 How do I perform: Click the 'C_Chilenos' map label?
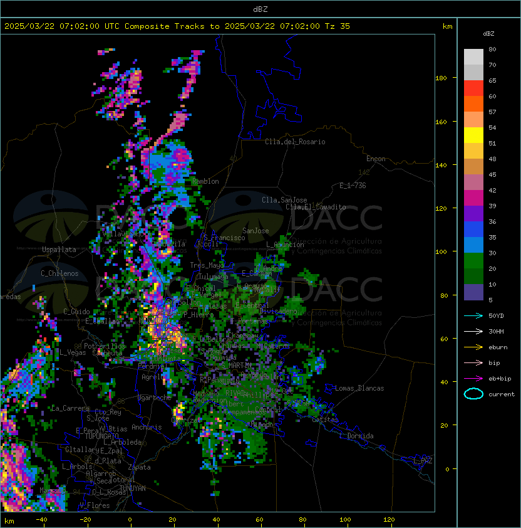[59, 273]
